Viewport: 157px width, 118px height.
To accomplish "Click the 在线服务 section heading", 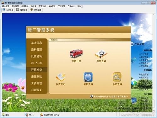I will 148,70.
